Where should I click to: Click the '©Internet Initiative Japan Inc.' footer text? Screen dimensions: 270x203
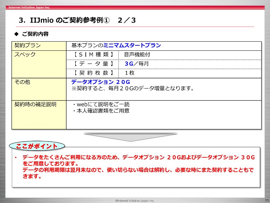(x=135, y=201)
